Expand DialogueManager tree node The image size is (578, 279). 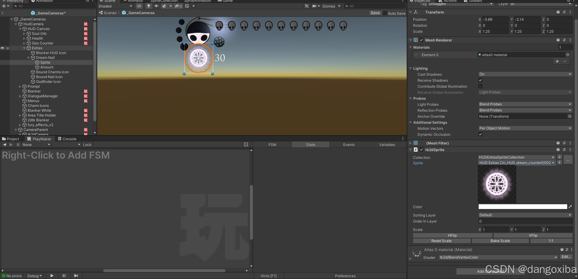20,96
